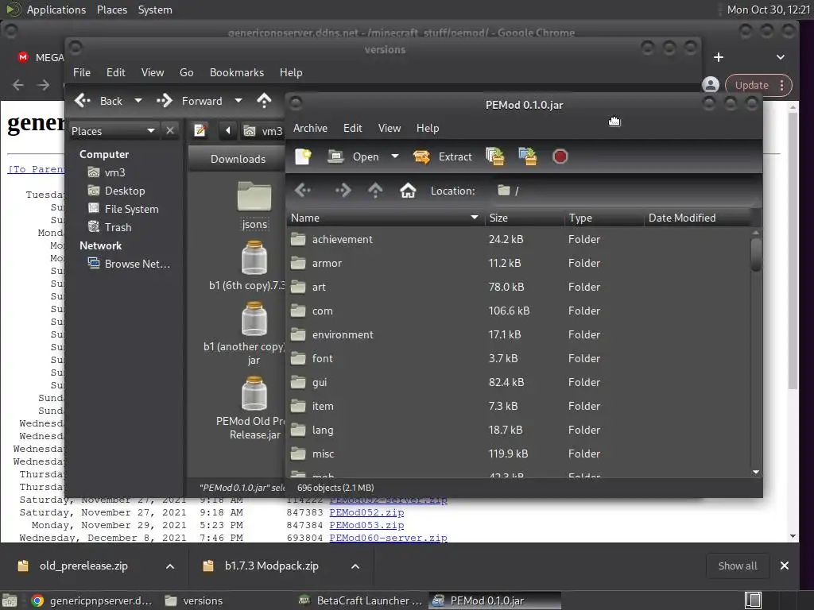
Task: Click the Extract button in archive manager
Action: click(x=443, y=156)
